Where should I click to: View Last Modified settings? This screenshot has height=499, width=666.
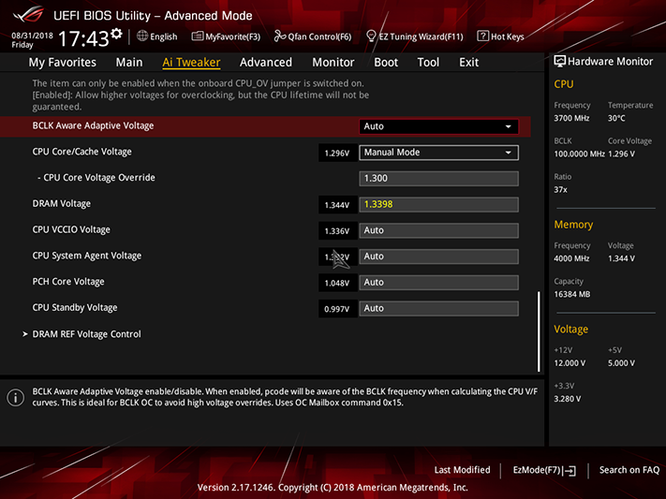[x=462, y=470]
